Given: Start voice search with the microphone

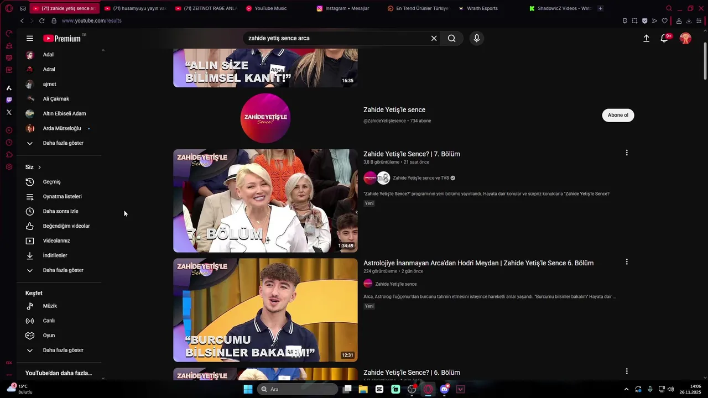Looking at the screenshot, I should click(x=477, y=38).
